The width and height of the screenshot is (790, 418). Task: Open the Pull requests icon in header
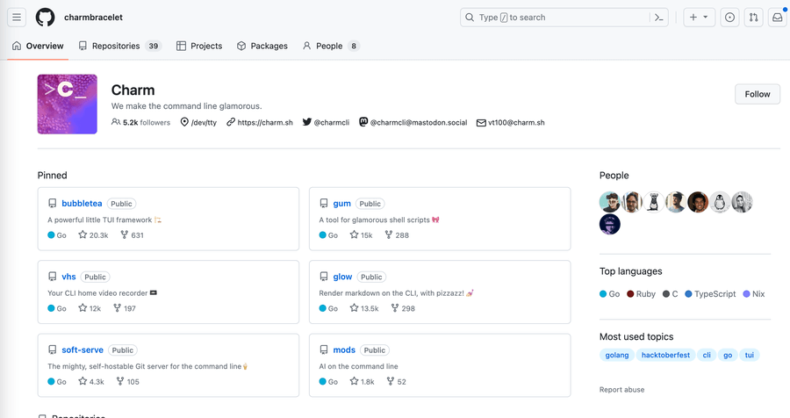click(754, 18)
